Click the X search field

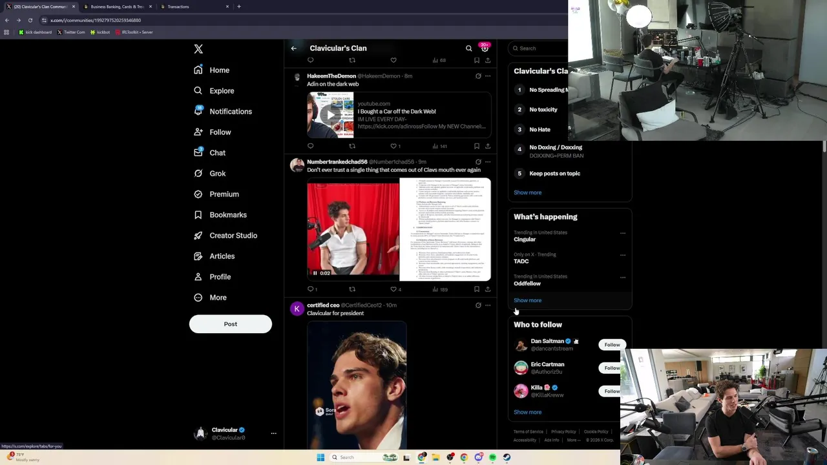tap(539, 48)
